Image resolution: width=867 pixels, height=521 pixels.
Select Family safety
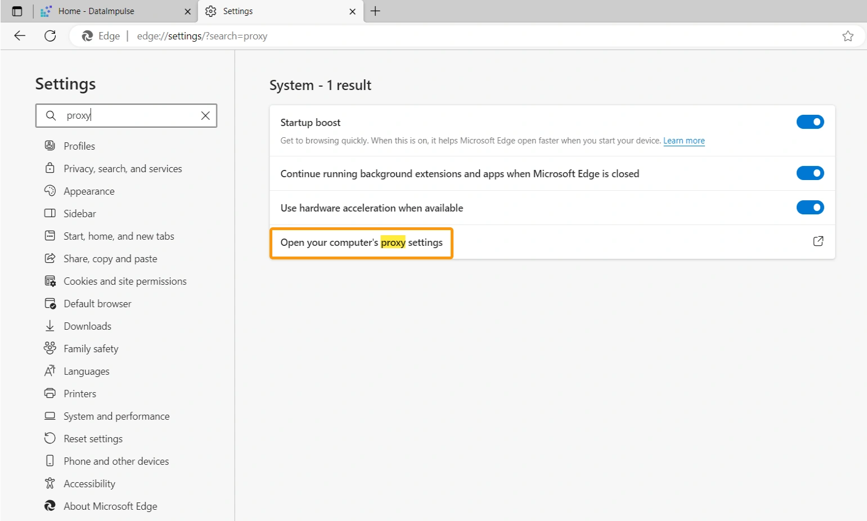click(91, 349)
